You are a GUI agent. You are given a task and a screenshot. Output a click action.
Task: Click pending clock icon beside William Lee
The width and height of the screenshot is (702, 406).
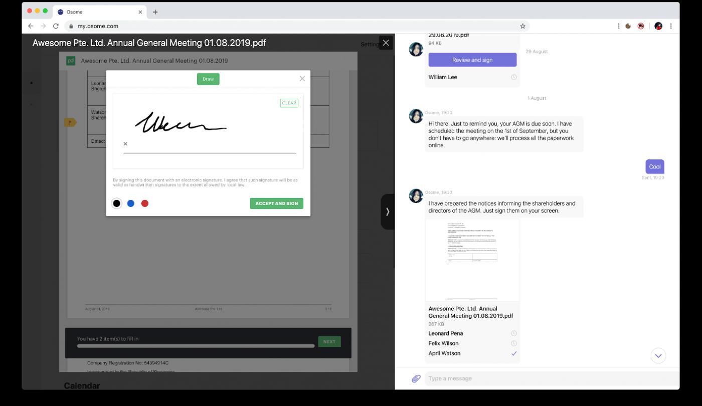(x=514, y=77)
